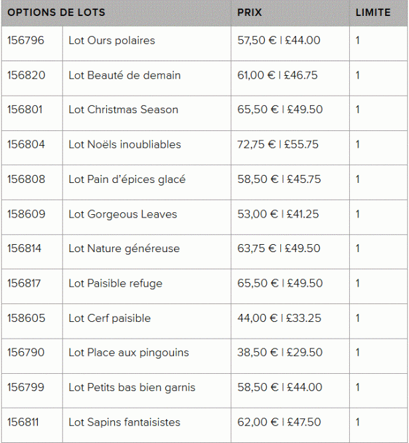Click the 72,75 € price cell
Viewport: 409px width, 443px height.
click(x=278, y=144)
